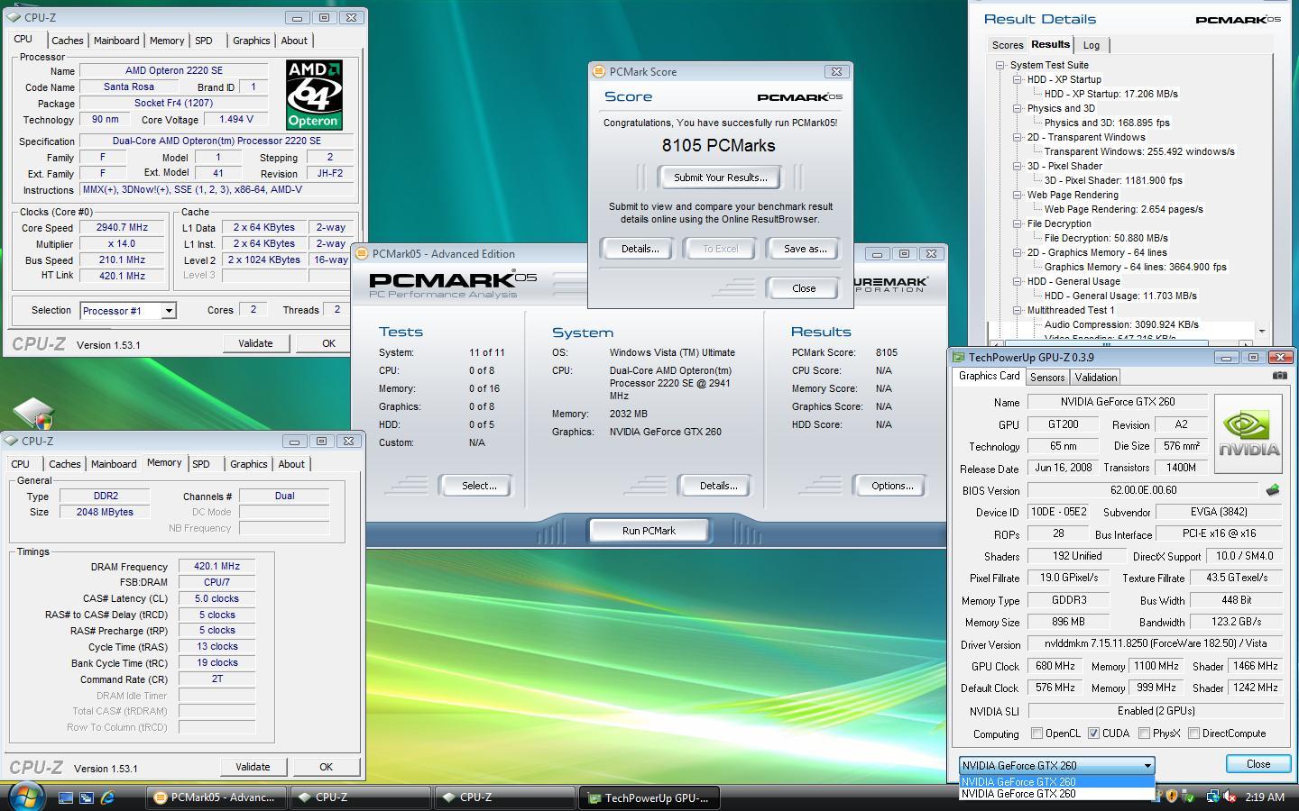Select the highlighted GTX 260 entry in the open list

pyautogui.click(x=1056, y=781)
